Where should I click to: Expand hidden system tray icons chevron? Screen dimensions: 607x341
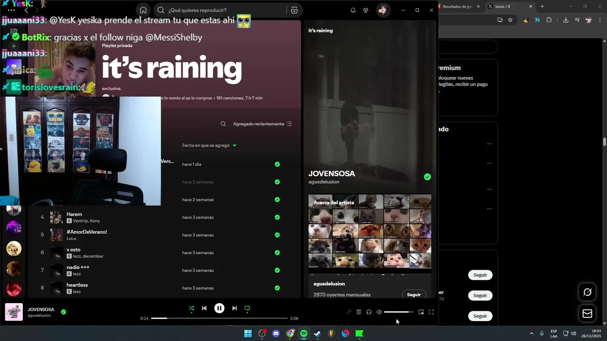(x=531, y=333)
